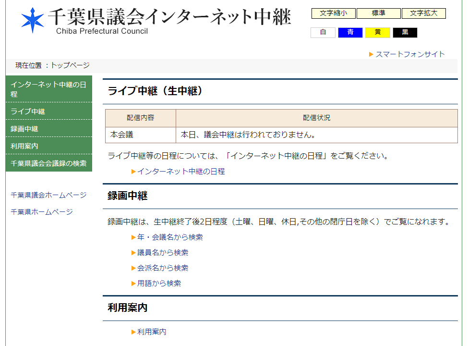The height and width of the screenshot is (346, 468).
Task: Select the yellow (黄) color scheme
Action: (x=378, y=33)
